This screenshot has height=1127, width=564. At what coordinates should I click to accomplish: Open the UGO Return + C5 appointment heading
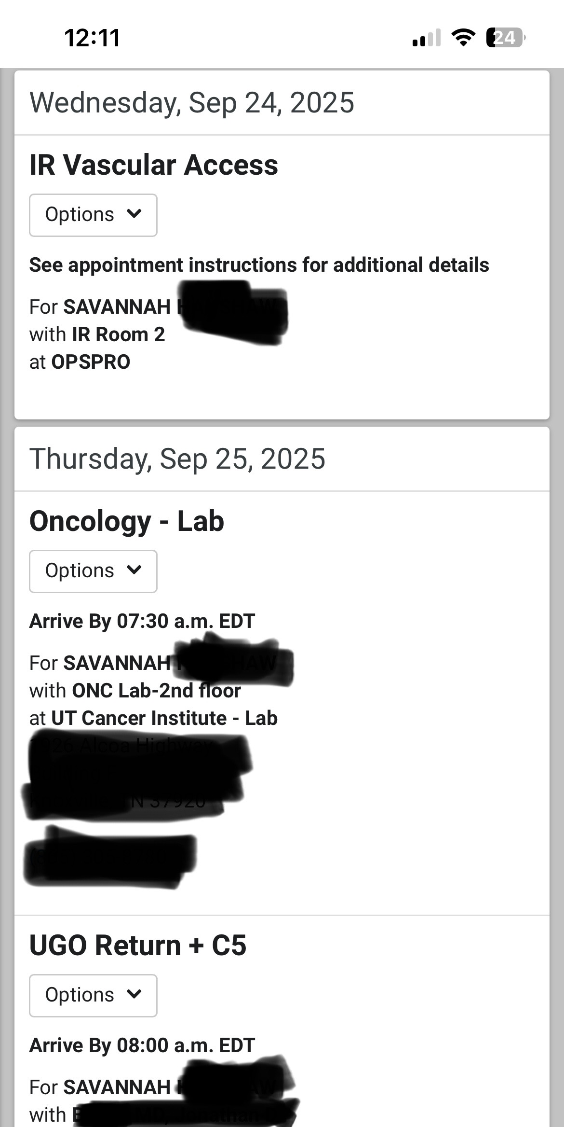(x=138, y=946)
